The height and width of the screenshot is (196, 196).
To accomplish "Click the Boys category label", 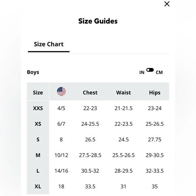I will tap(33, 72).
